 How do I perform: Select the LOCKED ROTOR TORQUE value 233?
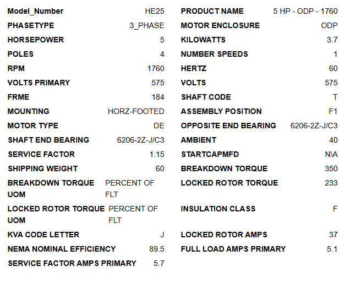[x=331, y=183]
